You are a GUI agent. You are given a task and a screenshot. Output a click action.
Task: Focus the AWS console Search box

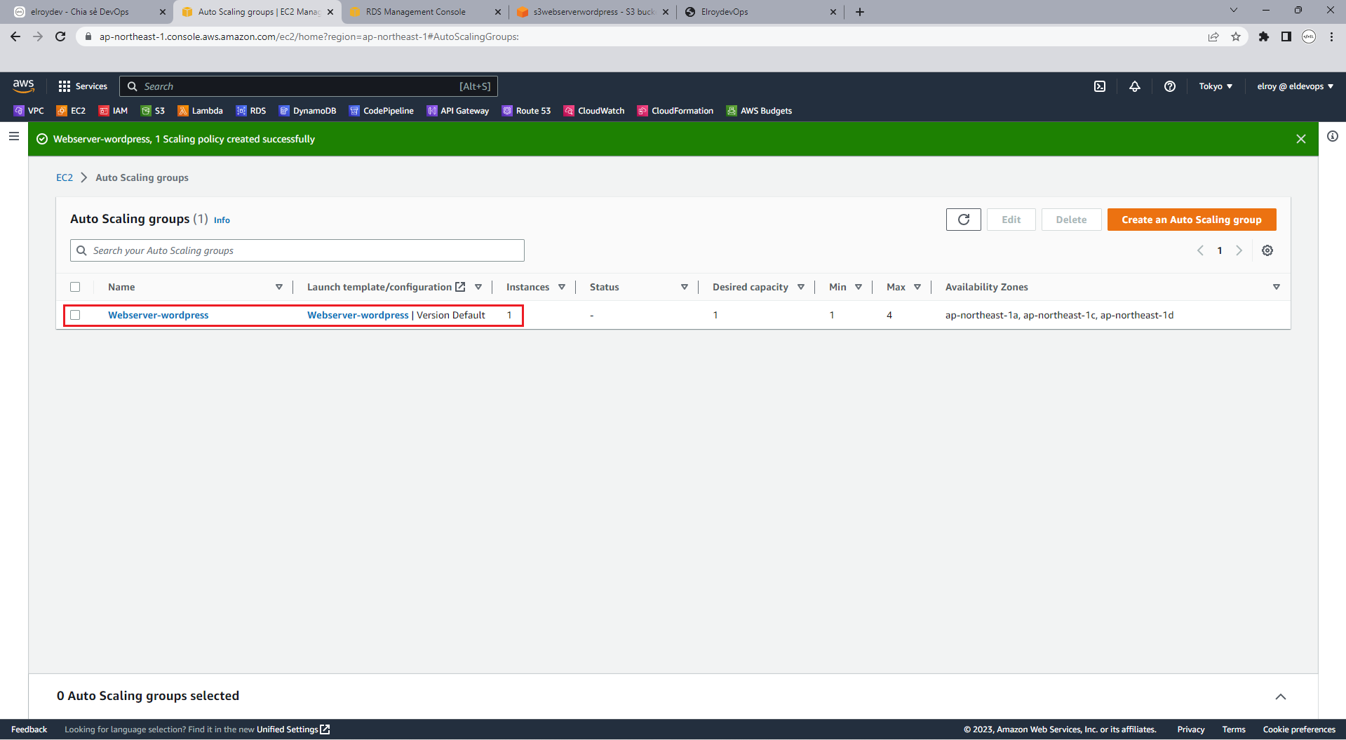click(309, 86)
